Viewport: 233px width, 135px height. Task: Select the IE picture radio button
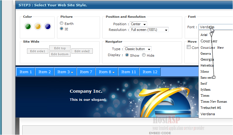pyautogui.click(x=62, y=28)
